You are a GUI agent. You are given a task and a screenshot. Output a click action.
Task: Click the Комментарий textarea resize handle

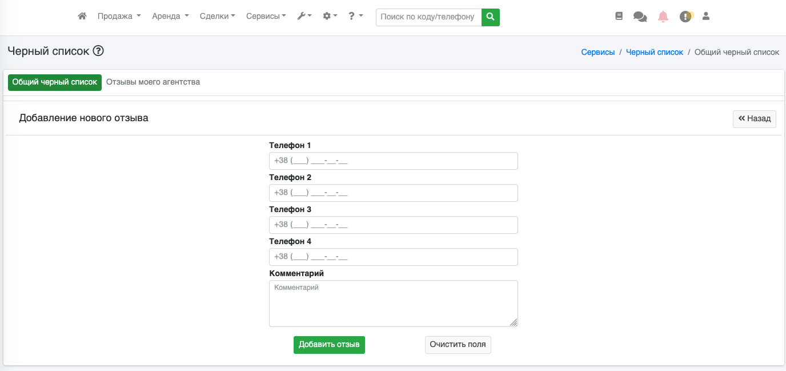(x=514, y=322)
